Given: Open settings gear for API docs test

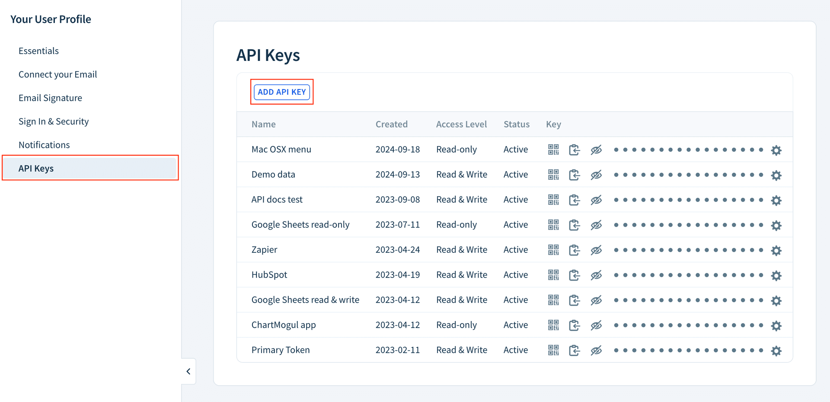Looking at the screenshot, I should click(x=776, y=200).
